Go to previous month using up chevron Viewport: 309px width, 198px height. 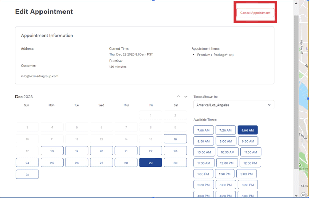[178, 97]
